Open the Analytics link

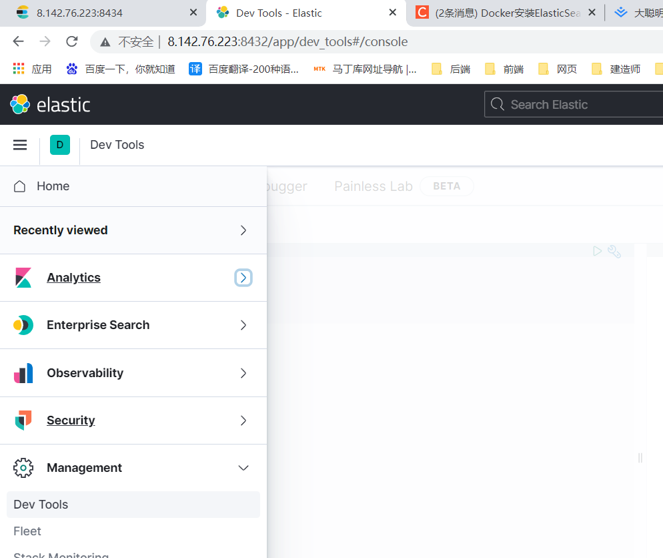pos(73,278)
